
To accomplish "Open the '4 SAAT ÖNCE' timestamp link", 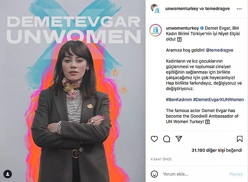I will 161,159.
